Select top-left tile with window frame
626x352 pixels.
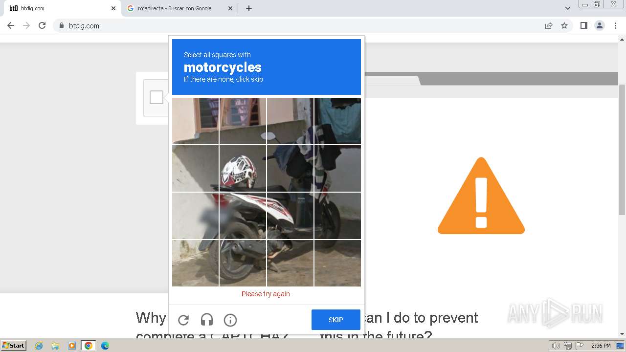pyautogui.click(x=195, y=121)
